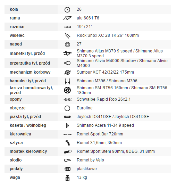Click the tire tread icon for opony

[x=68, y=100]
